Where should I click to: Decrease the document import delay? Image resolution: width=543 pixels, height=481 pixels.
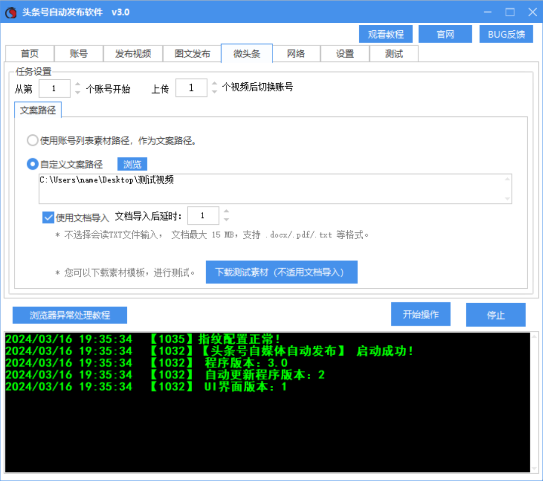coord(226,219)
